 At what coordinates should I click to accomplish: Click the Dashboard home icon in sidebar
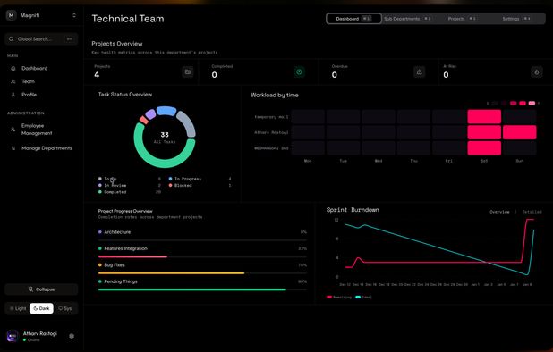click(13, 68)
